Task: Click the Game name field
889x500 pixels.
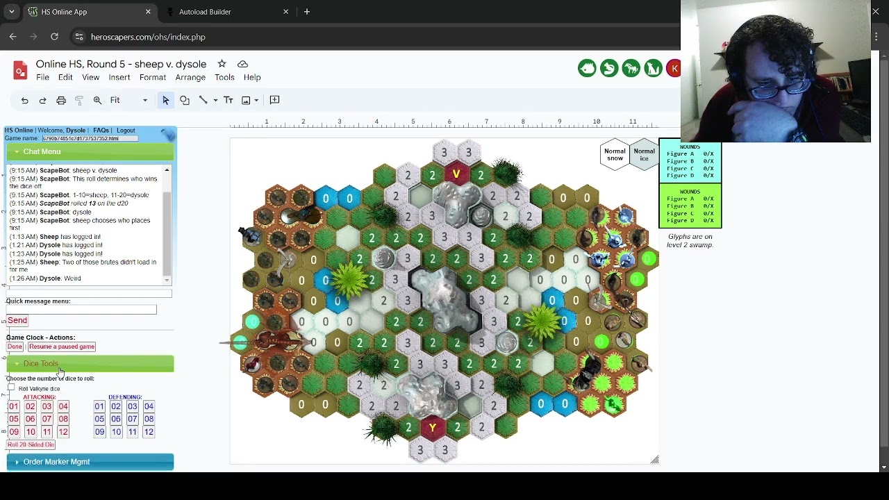Action: 90,138
